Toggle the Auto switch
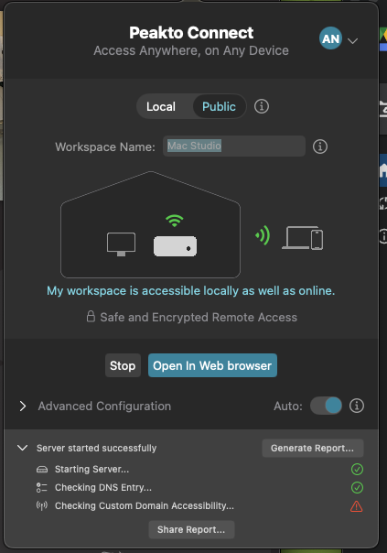The width and height of the screenshot is (387, 553). (326, 406)
